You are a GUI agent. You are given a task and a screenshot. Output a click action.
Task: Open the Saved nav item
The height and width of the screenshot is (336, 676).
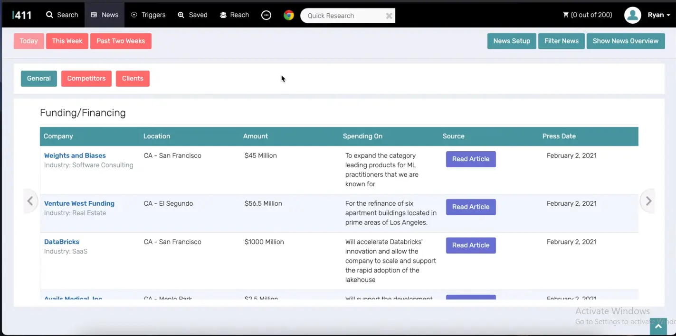coord(192,15)
